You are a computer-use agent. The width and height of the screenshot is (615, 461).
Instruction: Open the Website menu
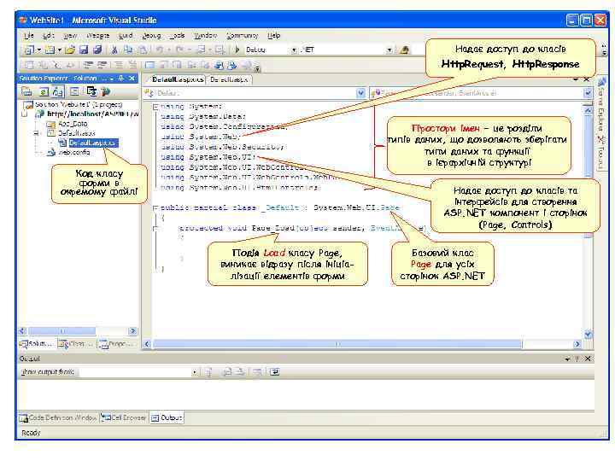pyautogui.click(x=97, y=36)
